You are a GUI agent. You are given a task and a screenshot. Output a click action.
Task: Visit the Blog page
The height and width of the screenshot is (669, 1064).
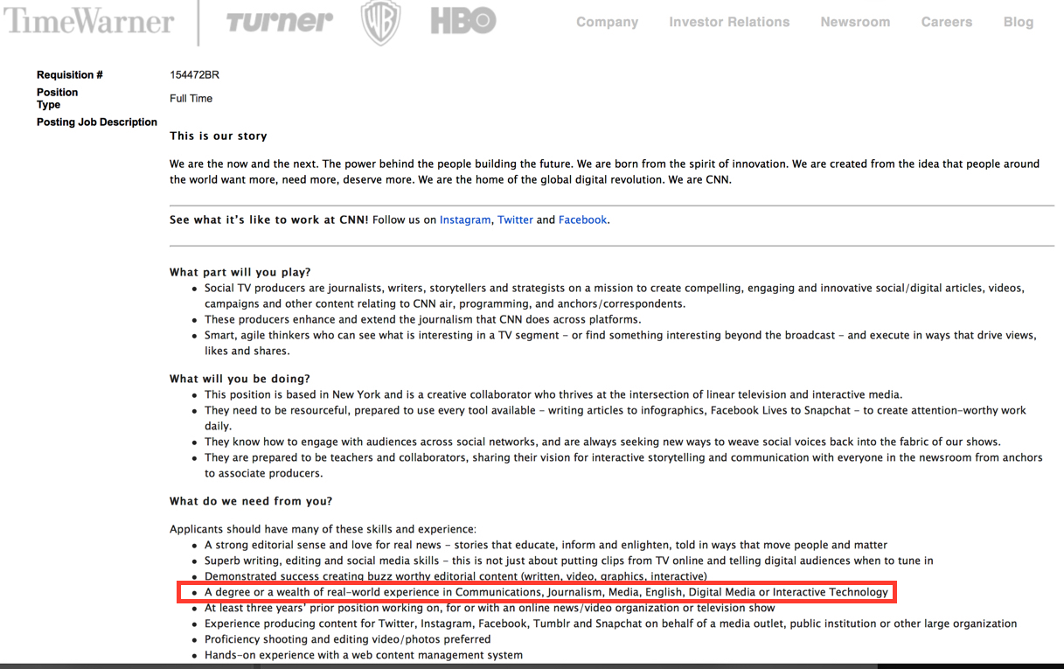coord(1018,22)
